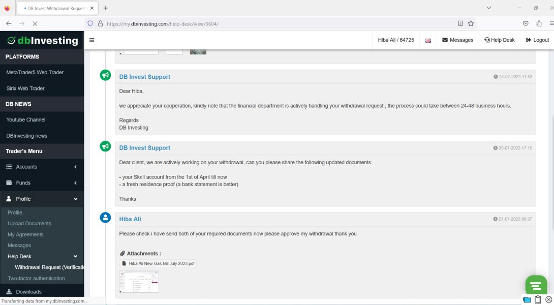Open the browser extensions icon
This screenshot has height=305, width=554.
(539, 24)
